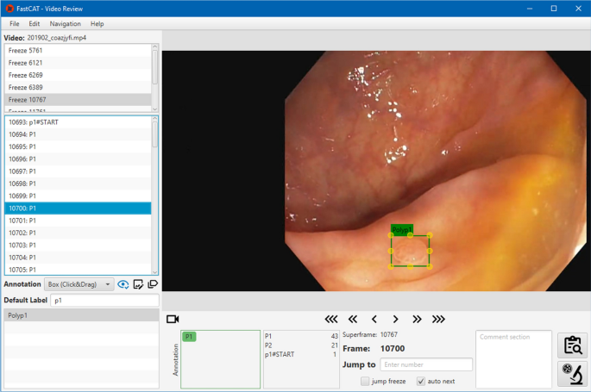Image resolution: width=591 pixels, height=392 pixels.
Task: Minimize the FastCAT window
Action: click(530, 9)
